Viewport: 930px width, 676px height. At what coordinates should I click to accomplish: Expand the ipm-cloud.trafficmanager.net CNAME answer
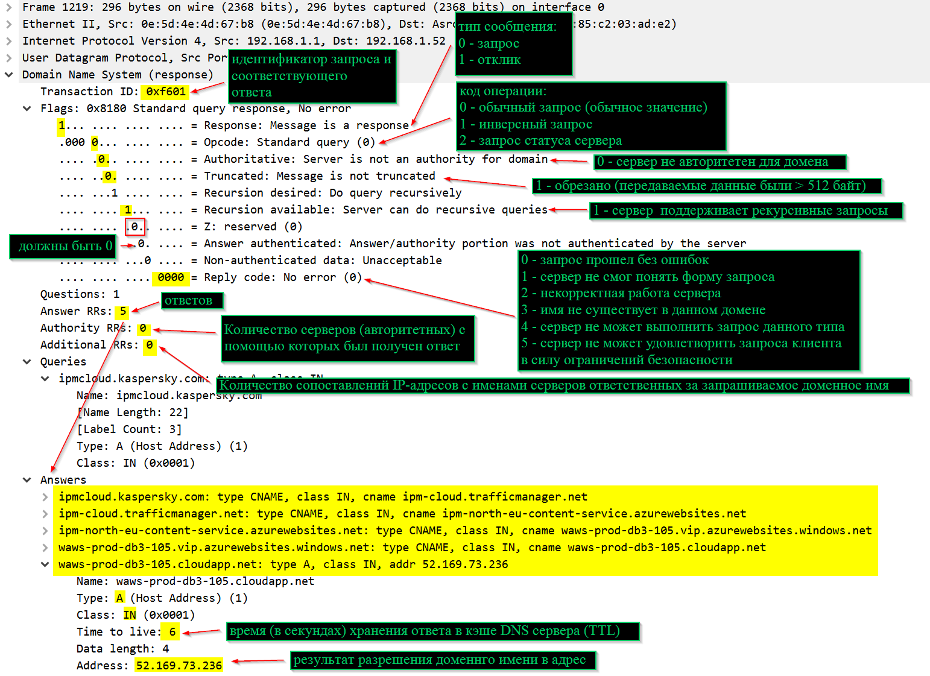[x=45, y=514]
